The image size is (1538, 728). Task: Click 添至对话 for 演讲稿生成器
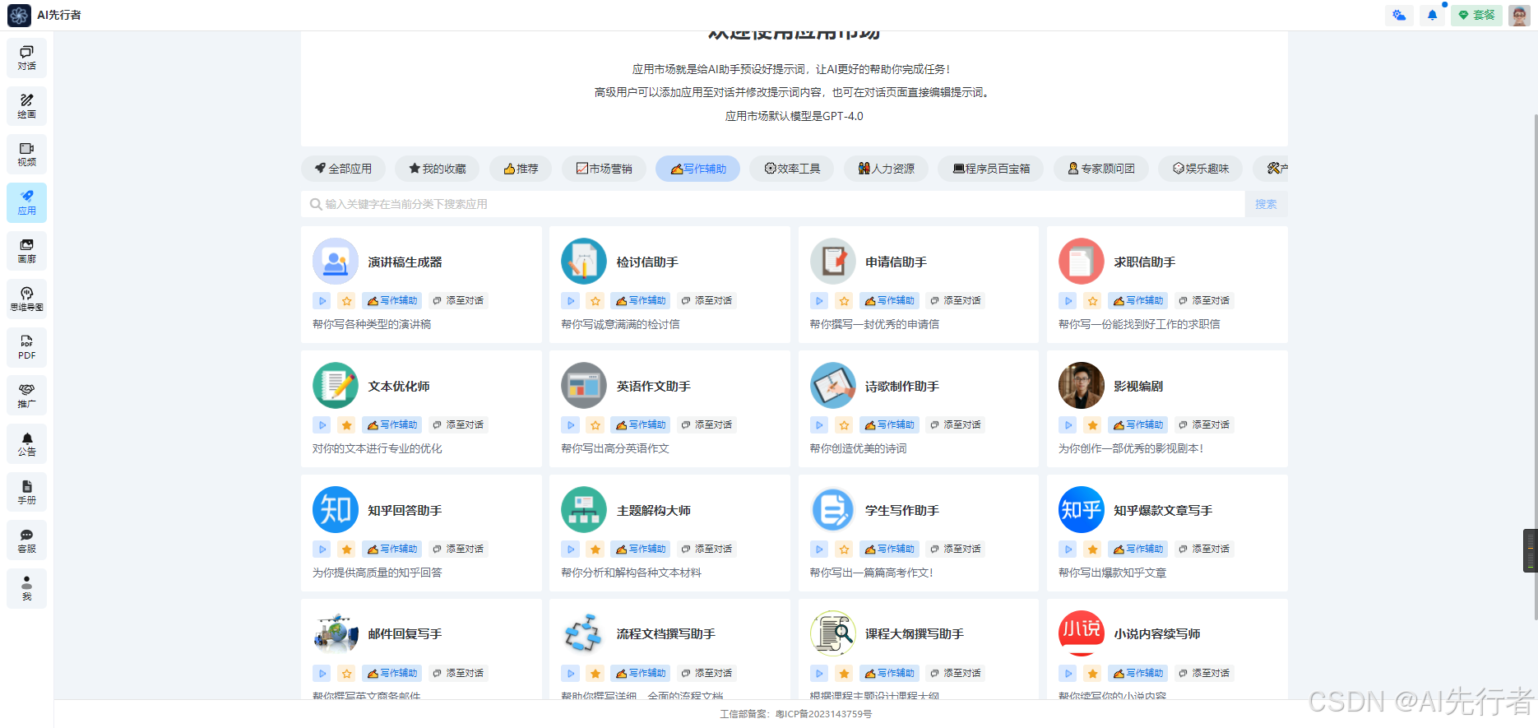[x=458, y=301]
